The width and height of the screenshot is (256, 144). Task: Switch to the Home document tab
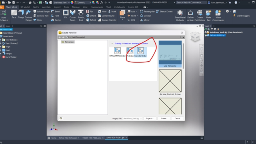click(52, 138)
